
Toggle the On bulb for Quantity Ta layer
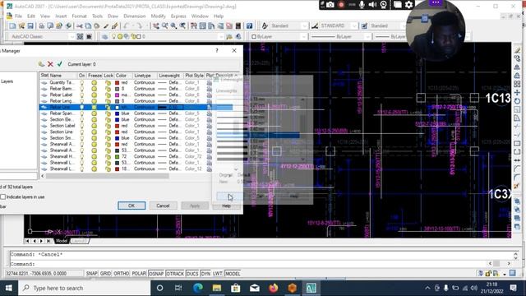pos(81,82)
